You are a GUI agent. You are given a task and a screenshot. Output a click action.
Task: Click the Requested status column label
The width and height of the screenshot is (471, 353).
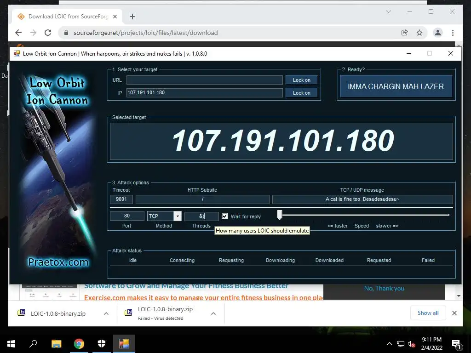coord(379,260)
